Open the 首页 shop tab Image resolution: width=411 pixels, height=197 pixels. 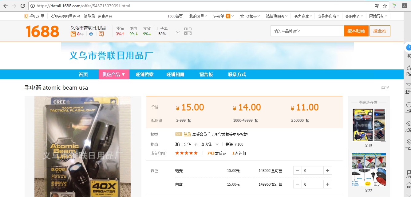click(x=83, y=74)
